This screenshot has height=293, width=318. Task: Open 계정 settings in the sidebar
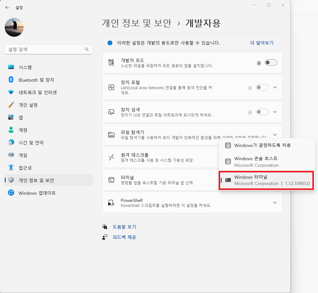tap(49, 130)
